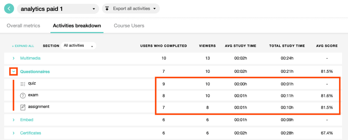Image resolution: width=348 pixels, height=140 pixels.
Task: Switch to the Overall metrics tab
Action: coord(23,26)
